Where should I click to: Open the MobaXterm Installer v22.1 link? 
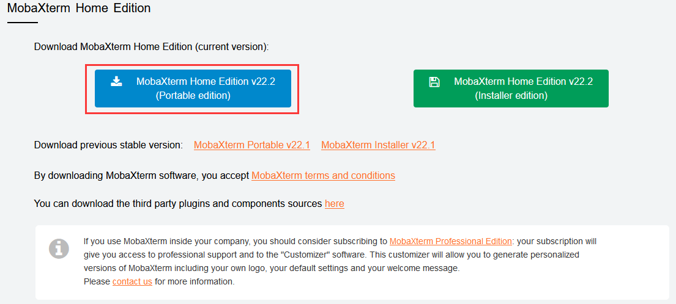(x=378, y=145)
